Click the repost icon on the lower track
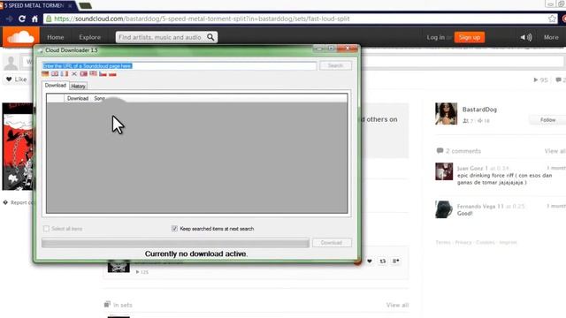Image resolution: width=566 pixels, height=318 pixels. [383, 261]
